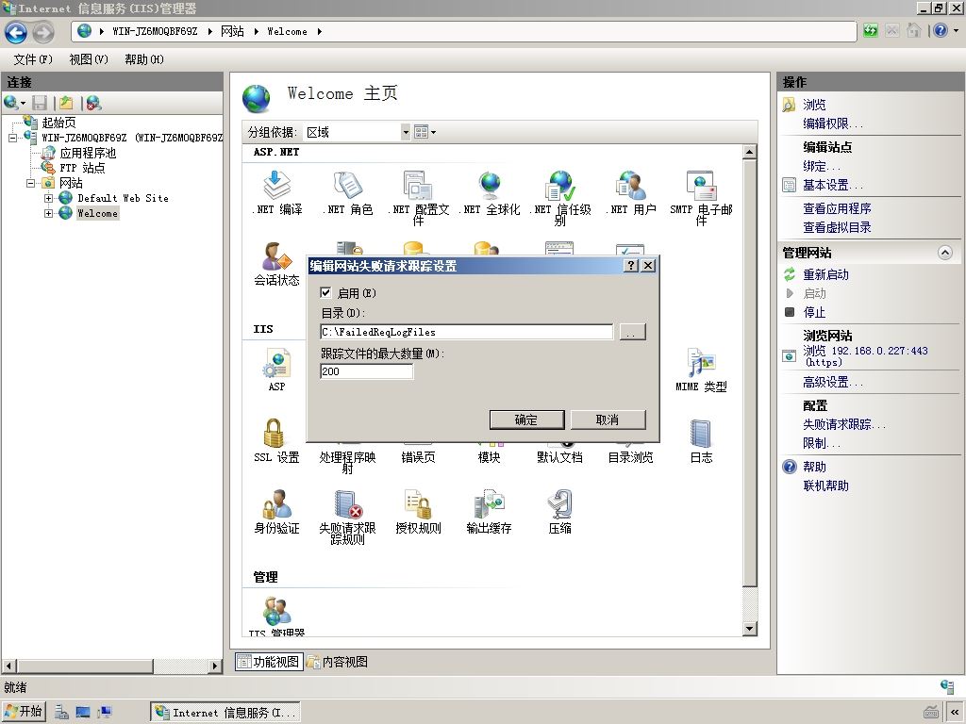
Task: Click the 浏览 192.168.0.227:443 link
Action: click(x=865, y=355)
